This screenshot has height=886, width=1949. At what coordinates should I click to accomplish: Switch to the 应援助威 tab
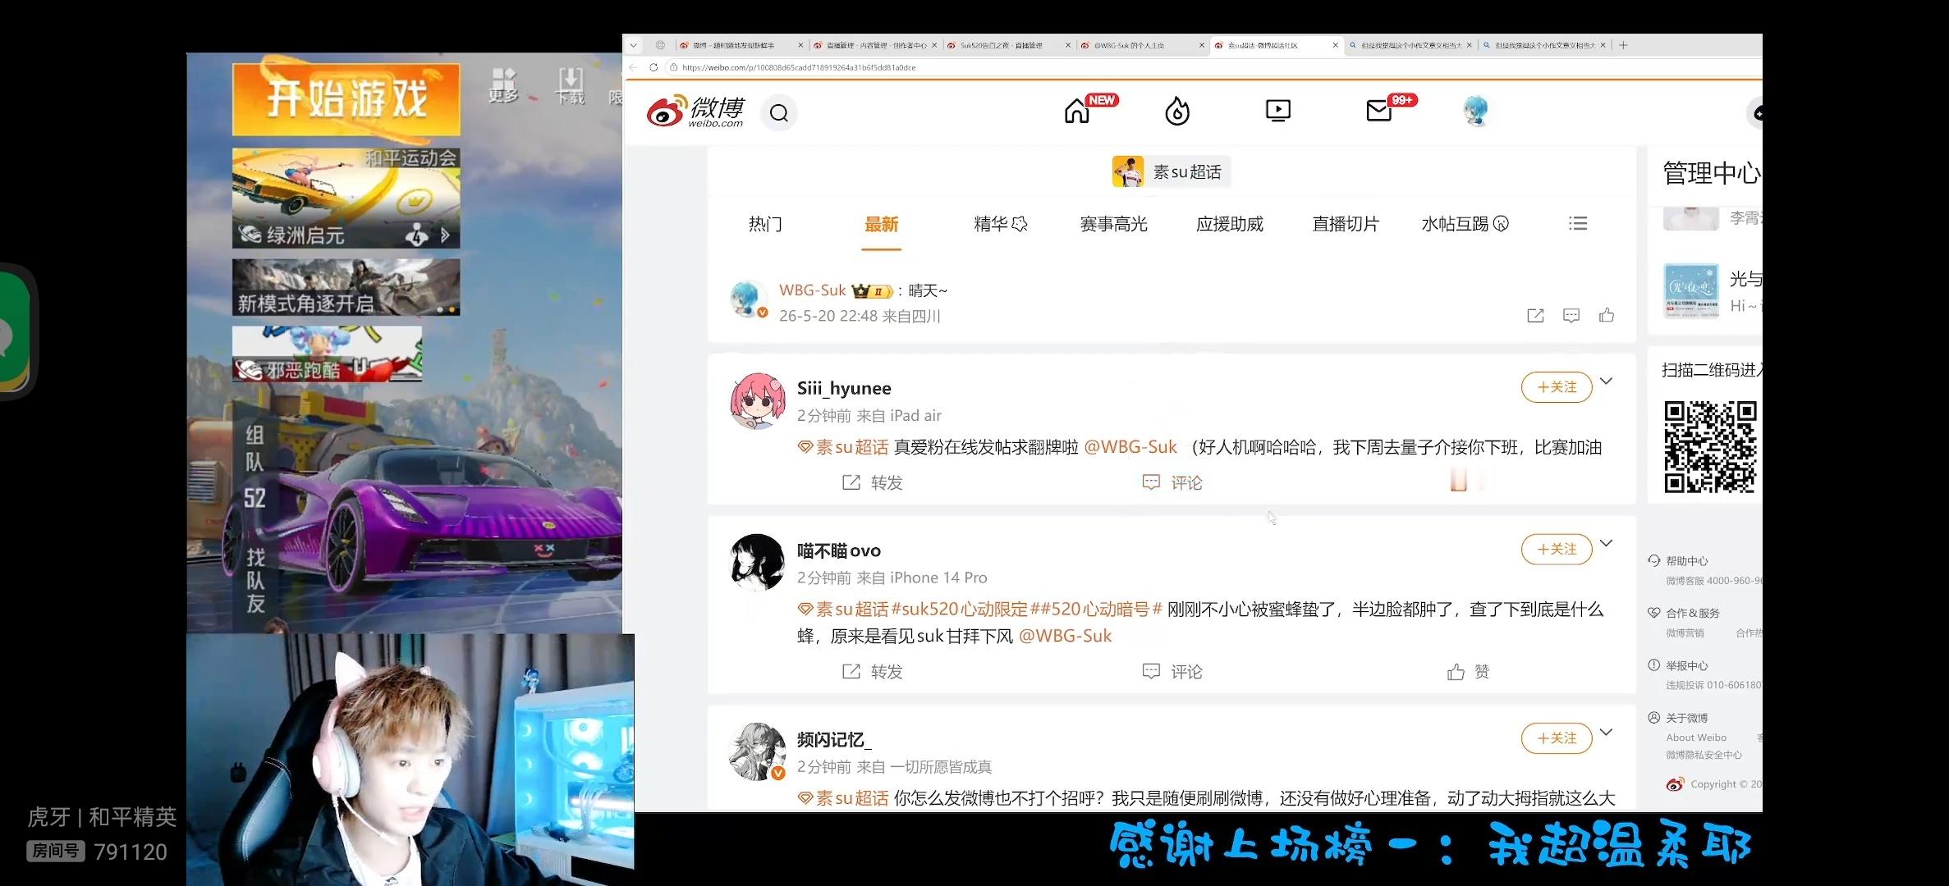1229,224
